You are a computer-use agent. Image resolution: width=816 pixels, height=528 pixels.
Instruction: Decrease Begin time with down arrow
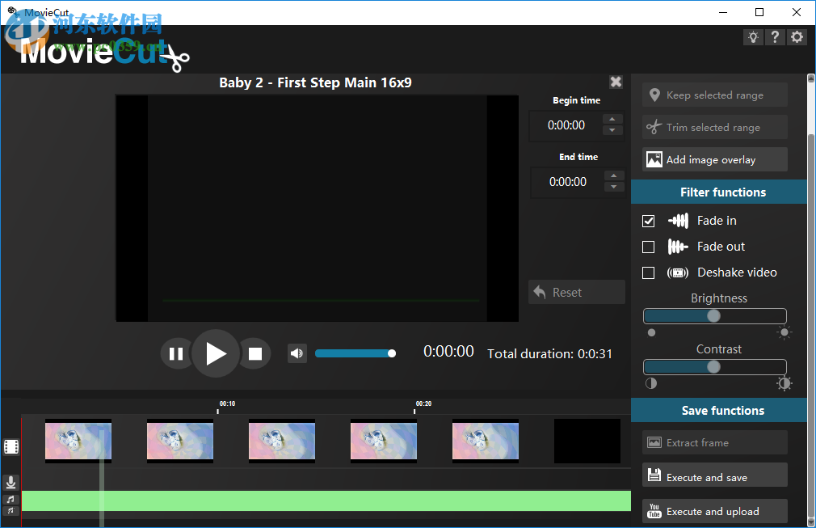click(x=612, y=130)
